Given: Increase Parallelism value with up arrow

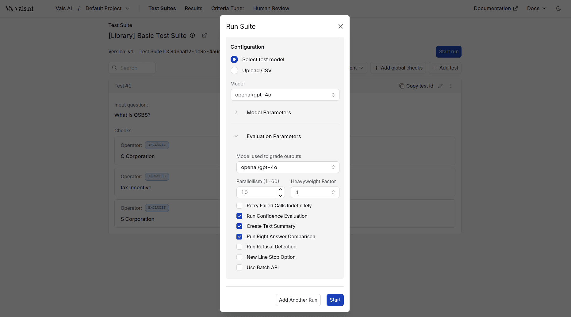Looking at the screenshot, I should (x=280, y=189).
